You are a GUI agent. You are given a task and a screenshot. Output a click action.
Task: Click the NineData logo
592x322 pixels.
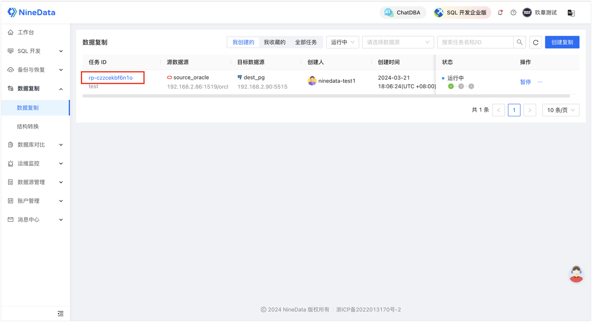31,12
